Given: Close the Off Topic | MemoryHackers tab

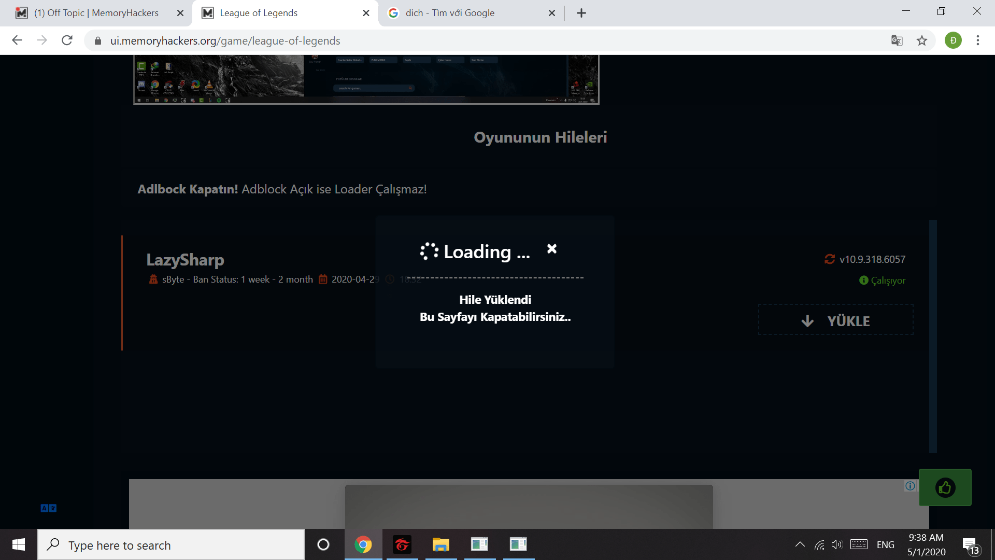Looking at the screenshot, I should [x=180, y=13].
